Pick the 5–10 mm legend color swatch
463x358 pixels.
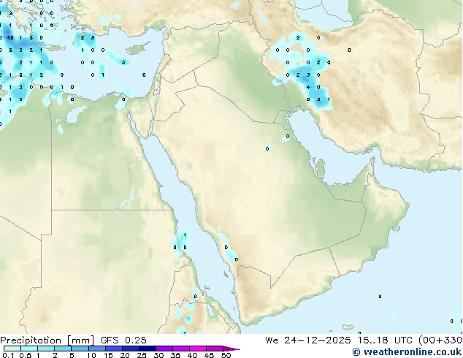point(80,349)
